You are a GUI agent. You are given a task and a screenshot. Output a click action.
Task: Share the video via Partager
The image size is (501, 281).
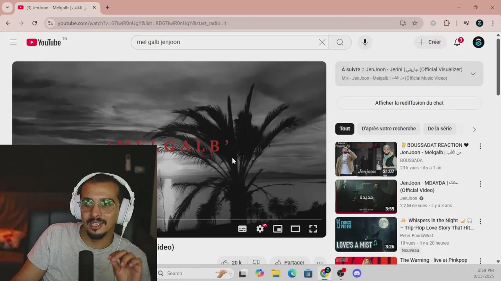pos(289,262)
